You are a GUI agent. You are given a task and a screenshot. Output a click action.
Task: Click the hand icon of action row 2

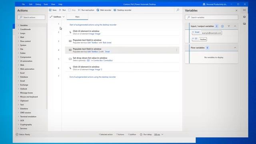[x=70, y=32]
